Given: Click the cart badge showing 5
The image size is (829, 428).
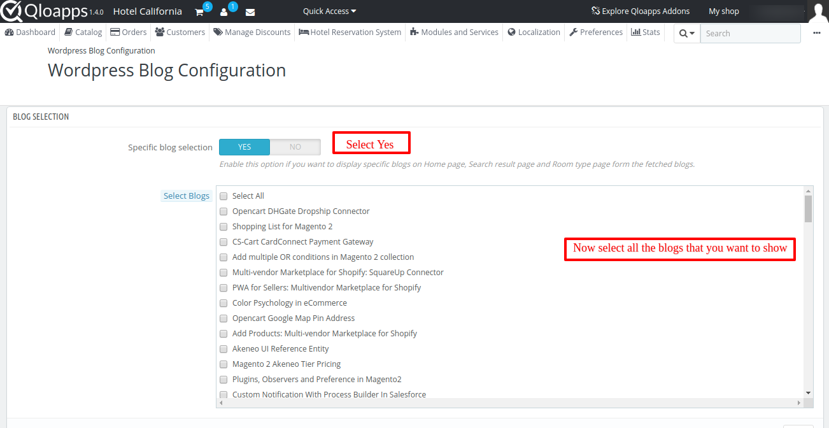Looking at the screenshot, I should tap(208, 6).
